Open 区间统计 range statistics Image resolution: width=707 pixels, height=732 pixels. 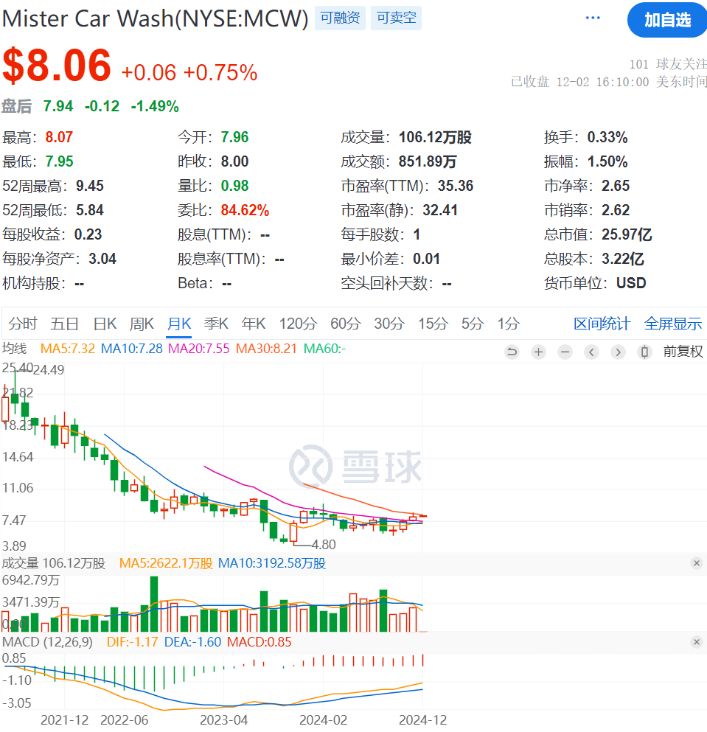tap(602, 324)
